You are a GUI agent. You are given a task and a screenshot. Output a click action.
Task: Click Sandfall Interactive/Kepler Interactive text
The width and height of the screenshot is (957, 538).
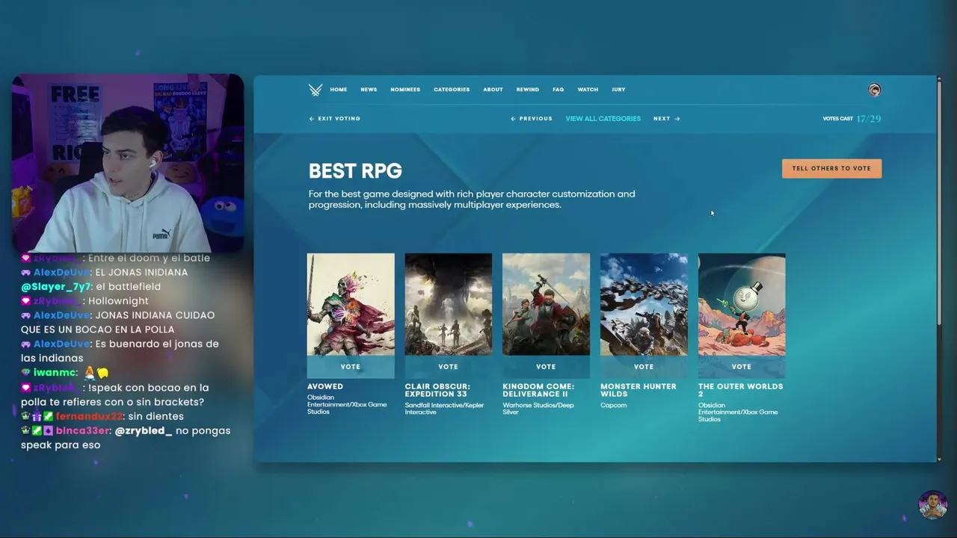click(x=444, y=409)
